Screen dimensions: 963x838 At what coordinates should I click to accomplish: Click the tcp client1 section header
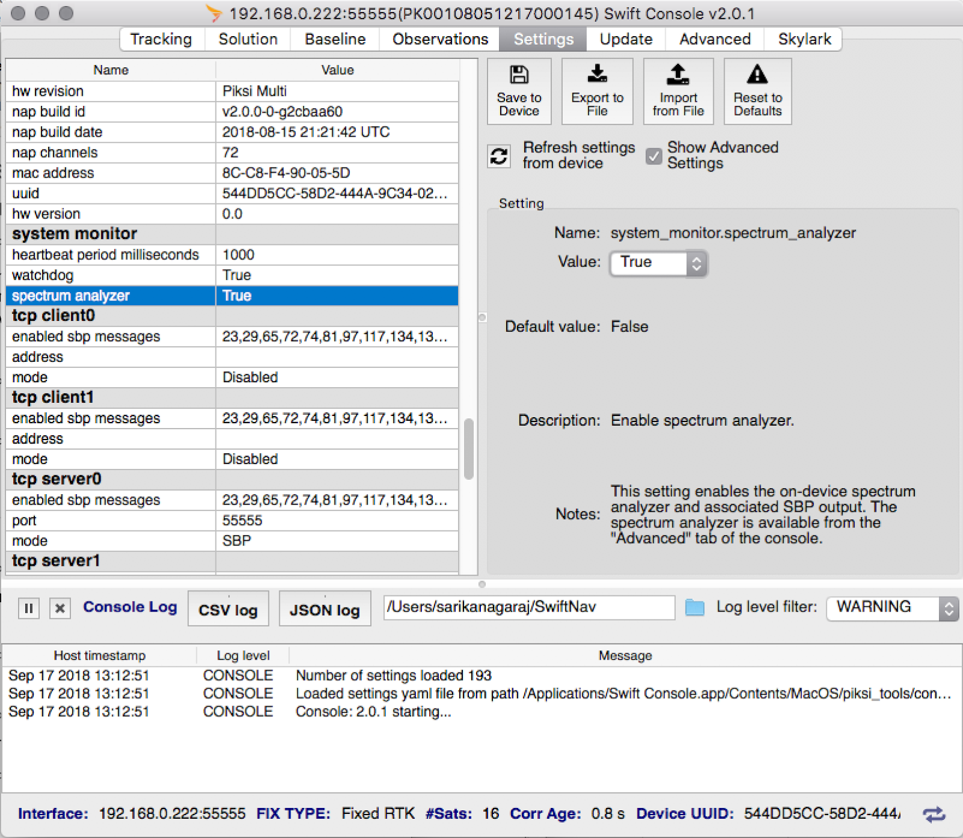[x=232, y=398]
